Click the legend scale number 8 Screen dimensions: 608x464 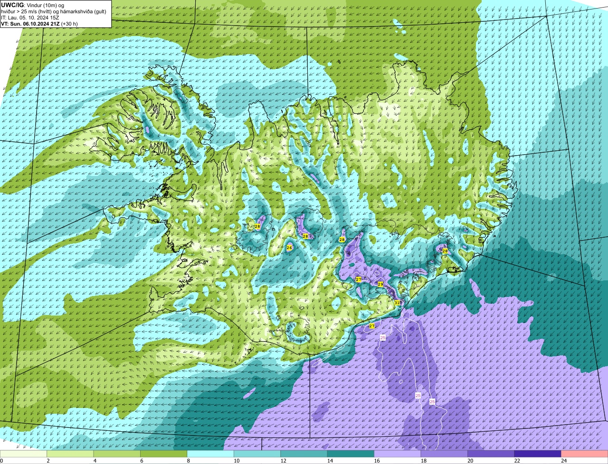(188, 461)
